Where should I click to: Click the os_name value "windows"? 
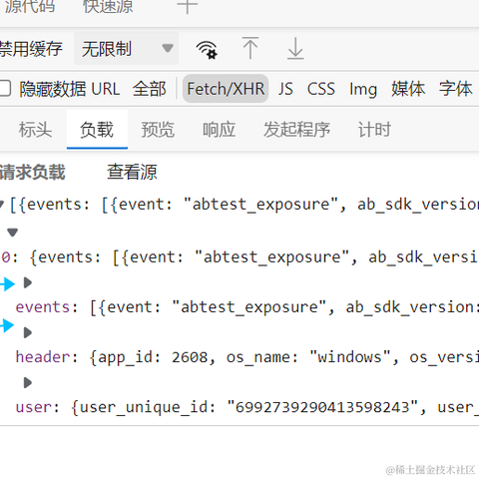pyautogui.click(x=349, y=357)
